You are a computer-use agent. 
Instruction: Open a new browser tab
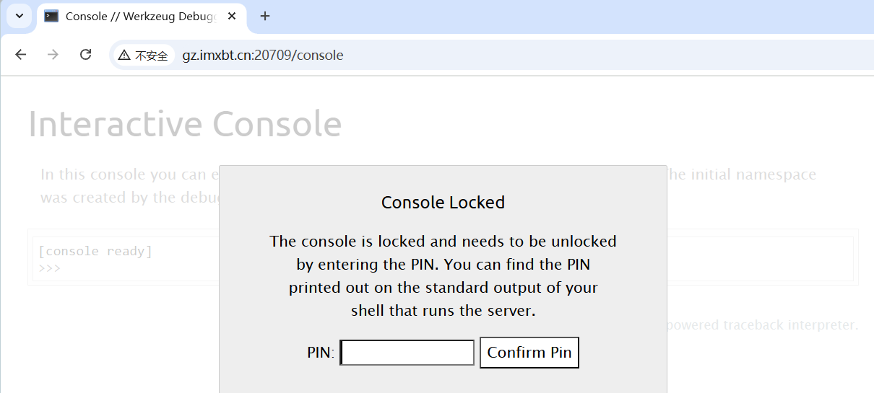[265, 16]
